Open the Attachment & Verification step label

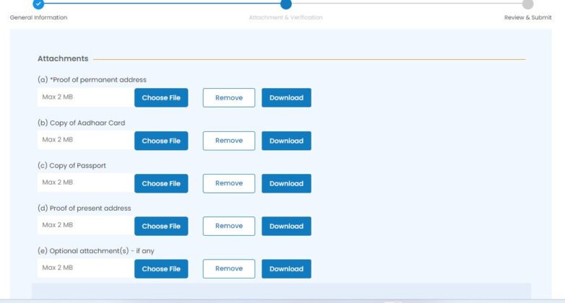(x=285, y=17)
